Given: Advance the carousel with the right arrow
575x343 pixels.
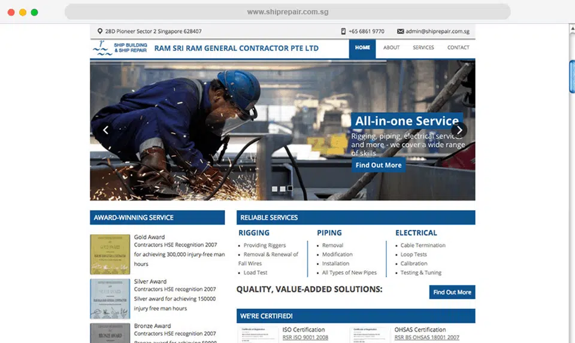Looking at the screenshot, I should [x=459, y=130].
